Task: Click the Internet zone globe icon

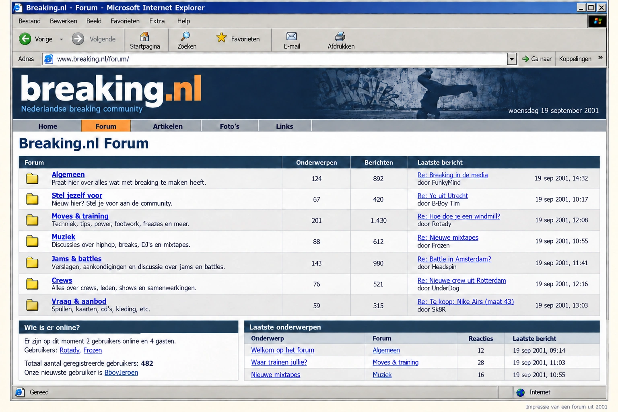Action: click(x=521, y=392)
